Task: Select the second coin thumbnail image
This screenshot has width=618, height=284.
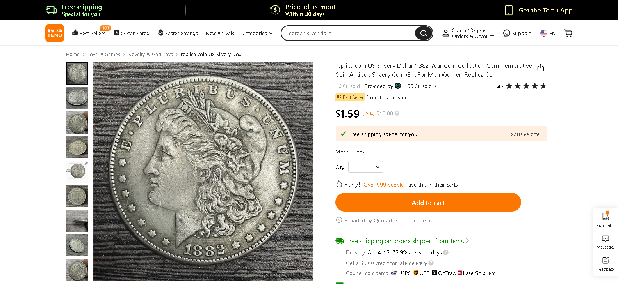Action: [x=77, y=98]
